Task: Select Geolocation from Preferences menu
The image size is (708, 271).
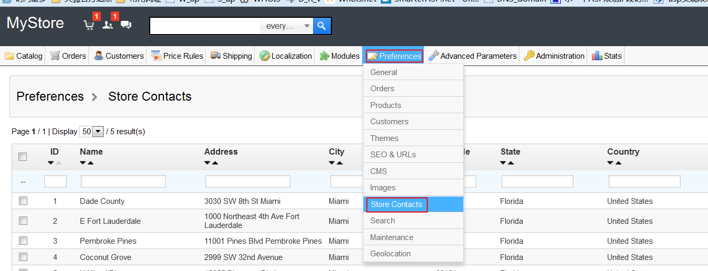Action: point(390,254)
